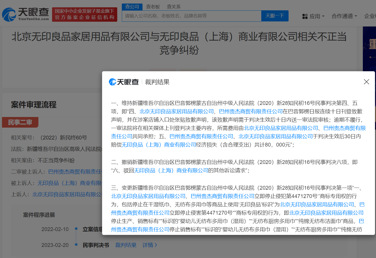Expand the 应用 dropdown arrow
Viewport: 376px width, 258px height.
[323, 16]
